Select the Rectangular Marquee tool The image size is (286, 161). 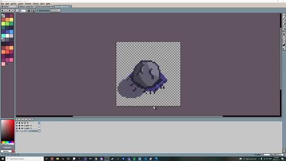coord(284,15)
